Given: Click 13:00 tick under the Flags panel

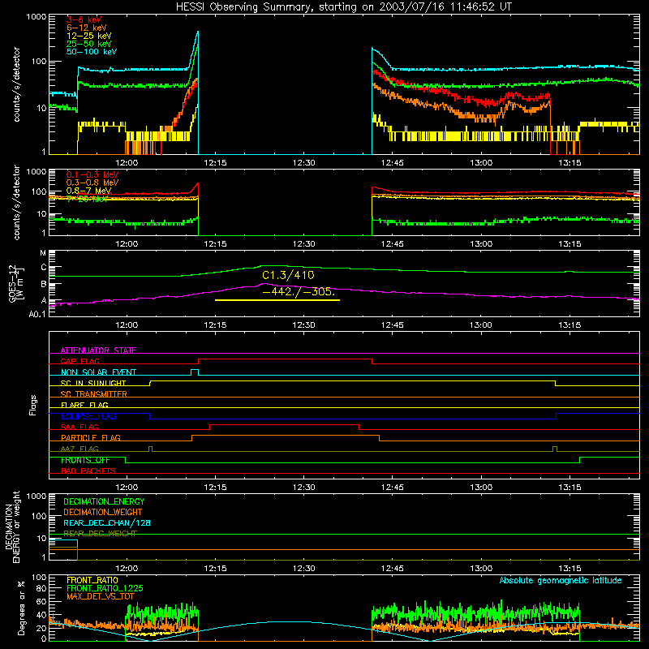Looking at the screenshot, I should [481, 488].
